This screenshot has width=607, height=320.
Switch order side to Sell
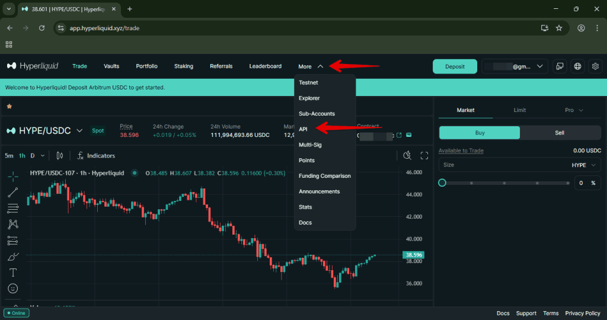coord(559,133)
